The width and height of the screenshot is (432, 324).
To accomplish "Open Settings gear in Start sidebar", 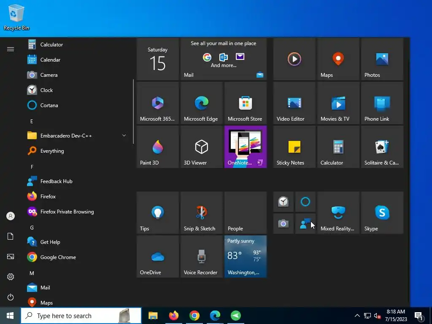I will [x=11, y=277].
